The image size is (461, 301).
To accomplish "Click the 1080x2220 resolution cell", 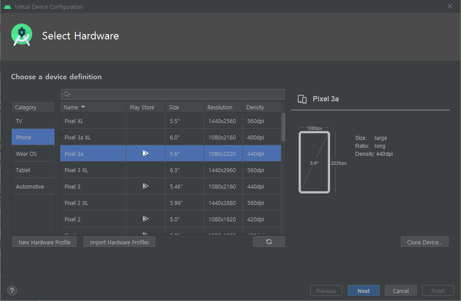I will tap(222, 154).
